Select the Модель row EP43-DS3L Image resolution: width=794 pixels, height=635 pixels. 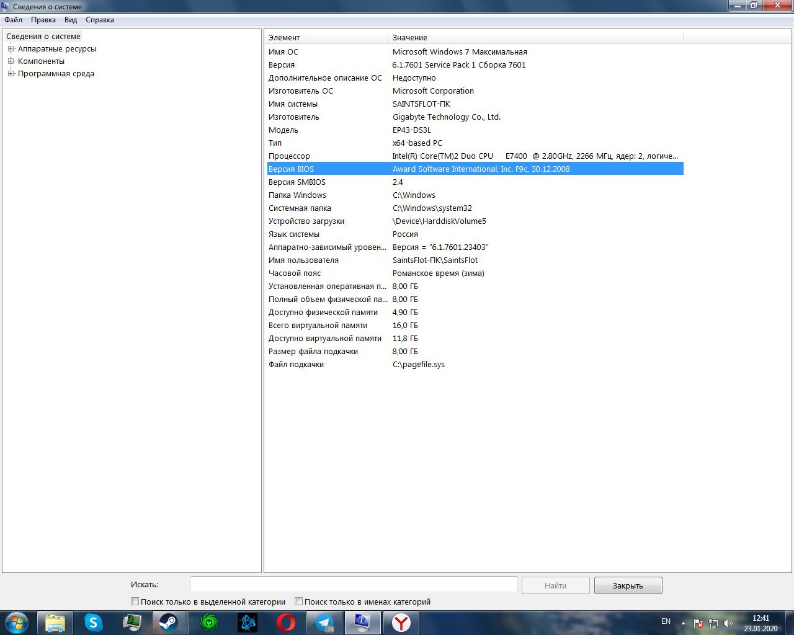coord(475,130)
